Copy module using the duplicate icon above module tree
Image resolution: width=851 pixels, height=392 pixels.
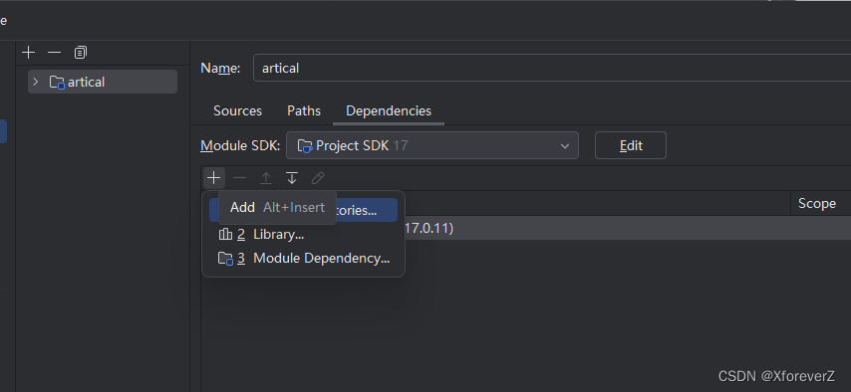pos(81,53)
